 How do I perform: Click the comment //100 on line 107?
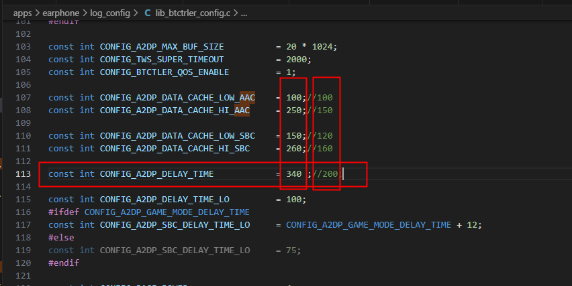coord(320,98)
